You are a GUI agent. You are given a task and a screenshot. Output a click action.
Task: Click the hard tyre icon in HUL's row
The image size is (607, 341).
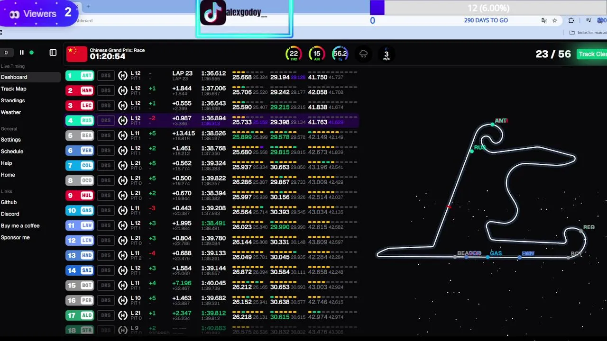click(x=123, y=195)
